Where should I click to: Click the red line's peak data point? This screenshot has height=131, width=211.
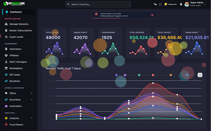[x=153, y=83]
